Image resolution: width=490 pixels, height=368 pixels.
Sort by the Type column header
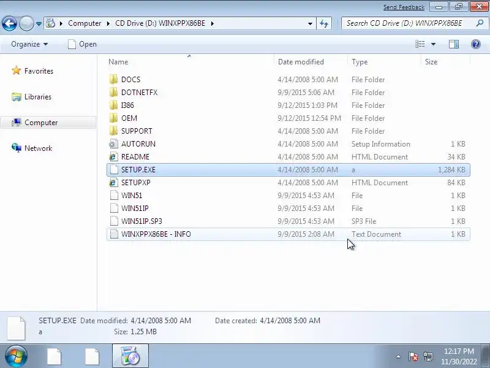pos(384,62)
